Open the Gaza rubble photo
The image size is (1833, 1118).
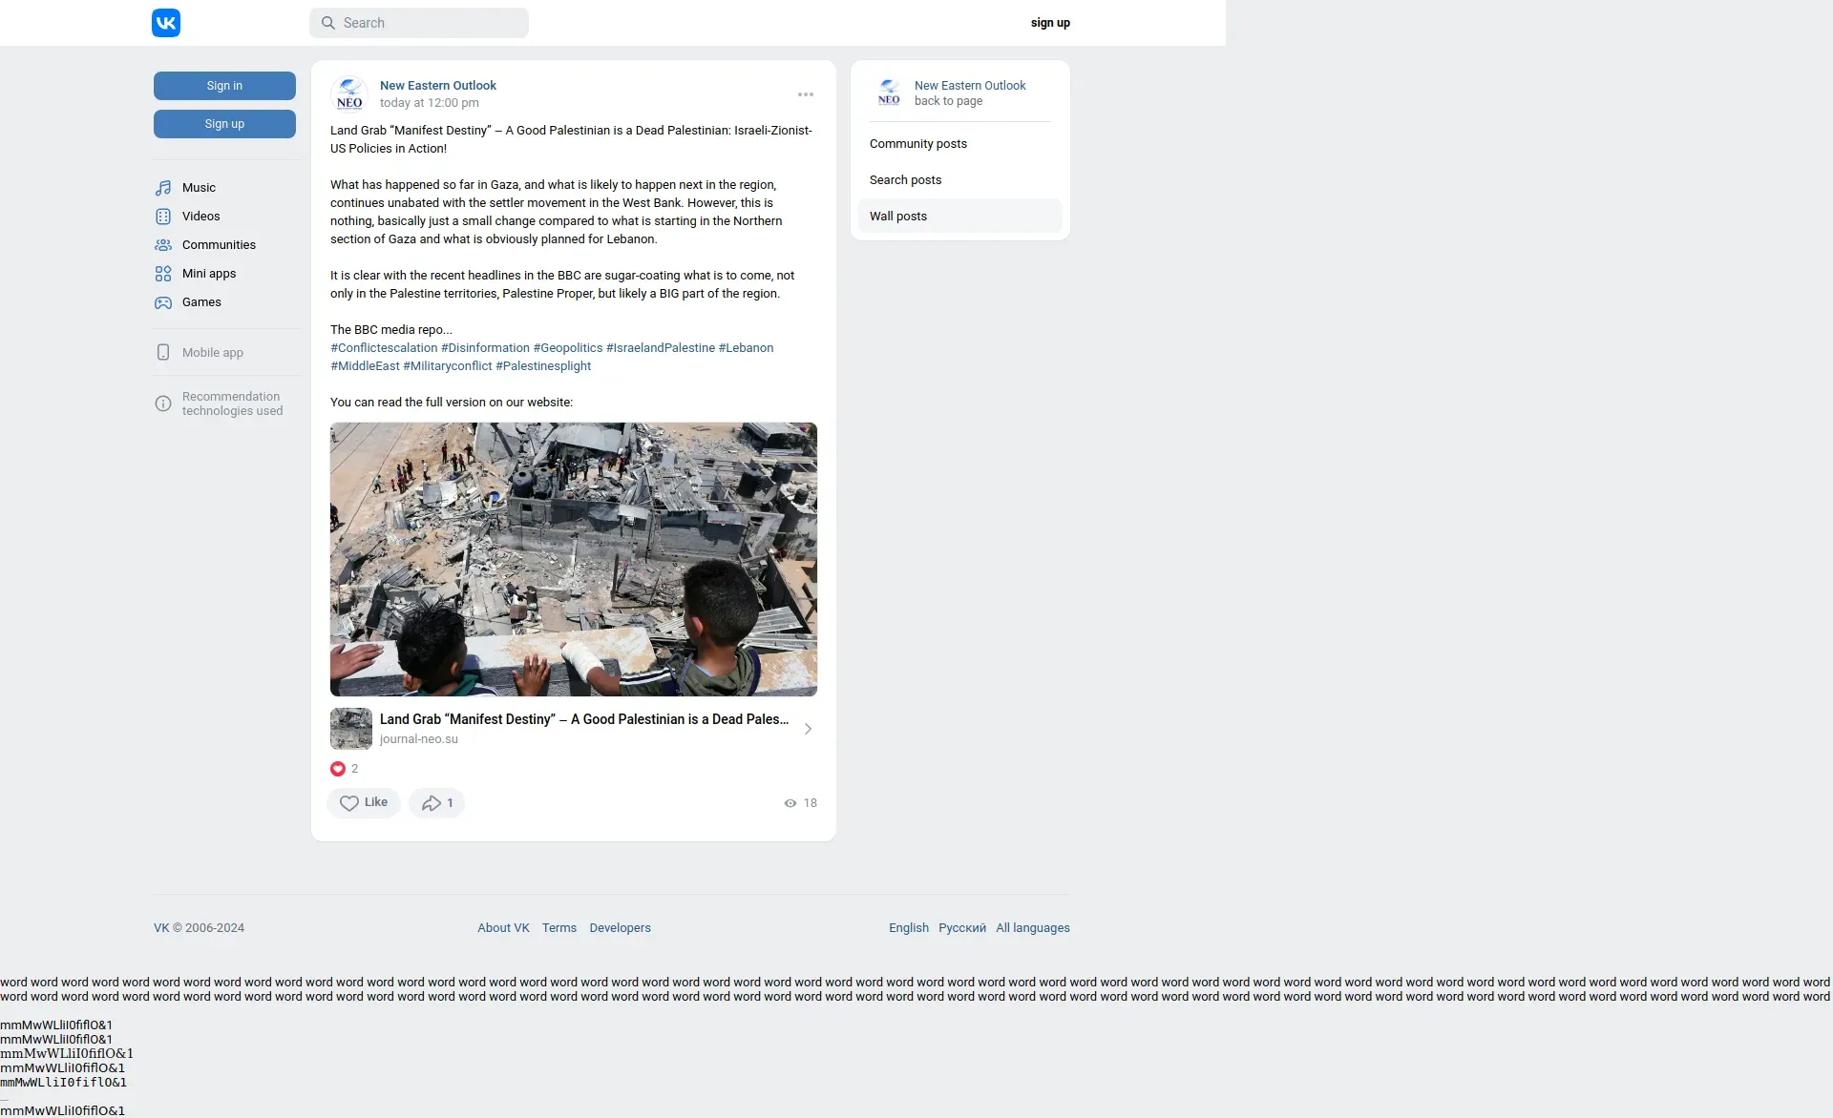(x=573, y=559)
